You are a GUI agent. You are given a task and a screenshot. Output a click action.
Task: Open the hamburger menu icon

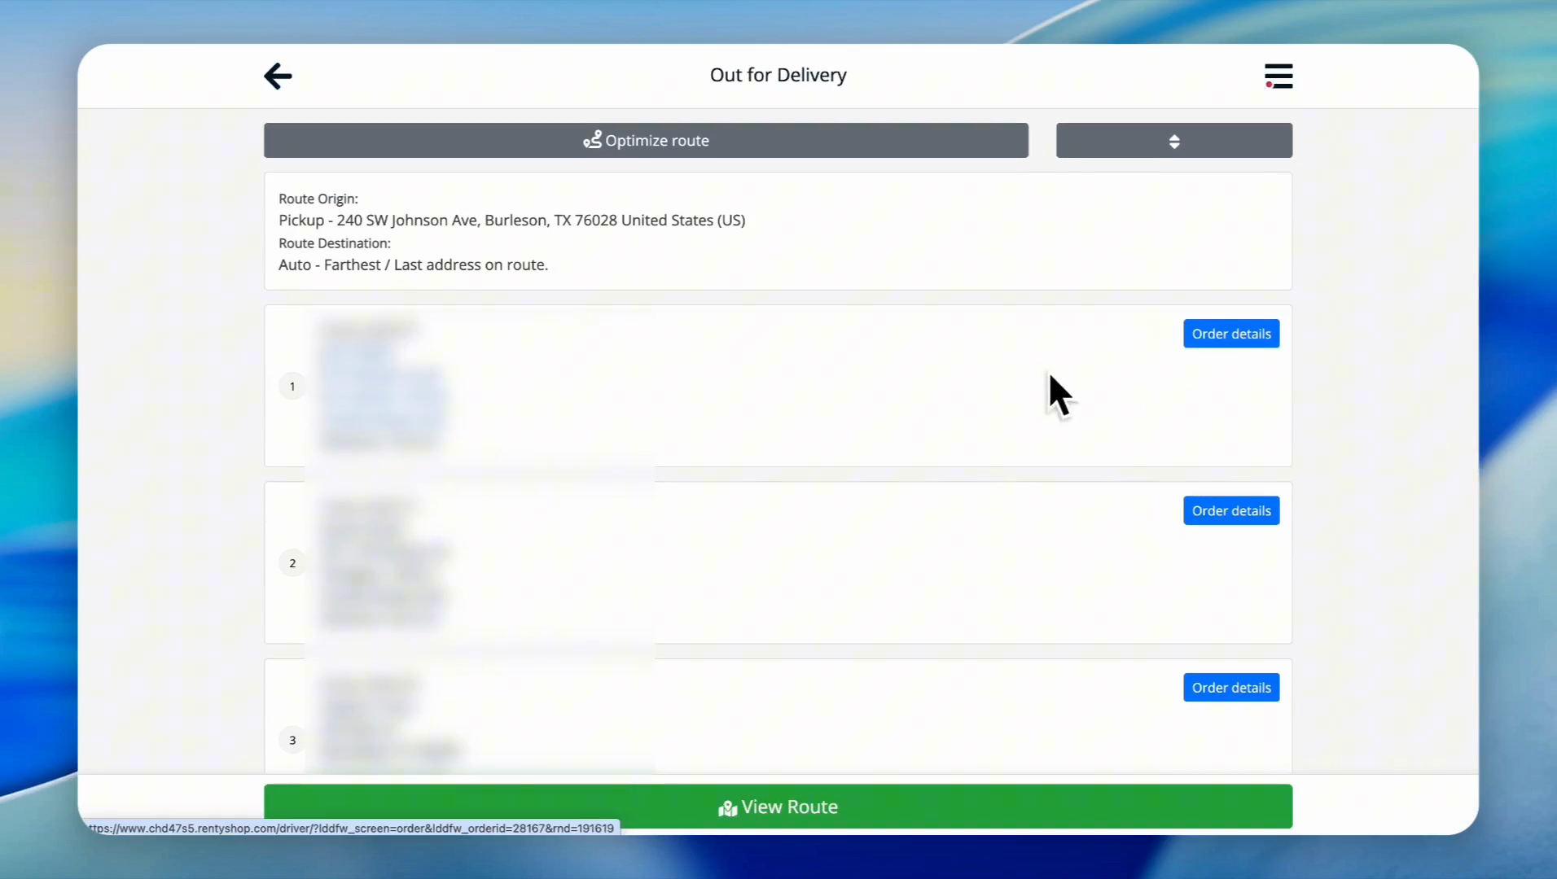click(x=1278, y=76)
